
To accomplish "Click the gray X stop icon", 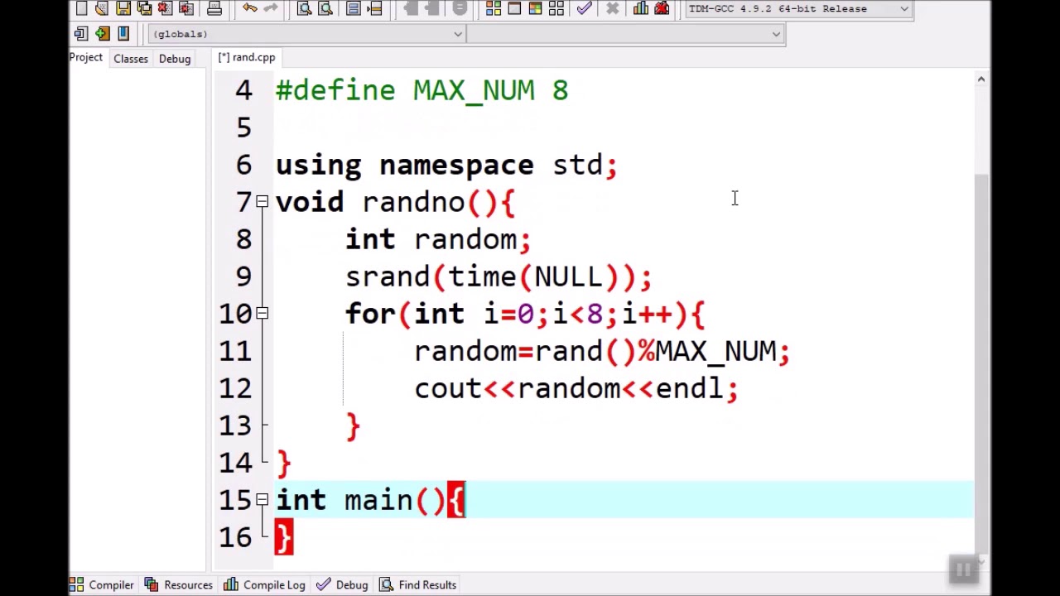I will pyautogui.click(x=613, y=8).
